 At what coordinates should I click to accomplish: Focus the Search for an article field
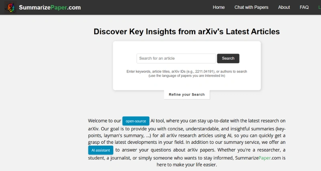pos(176,58)
